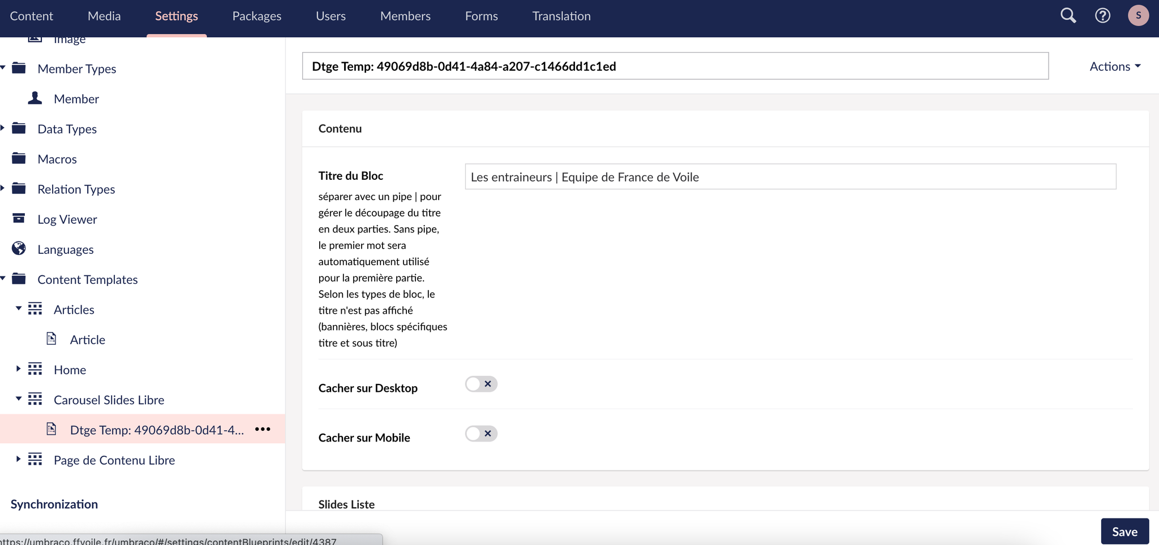Click the Home grid icon
Image resolution: width=1159 pixels, height=545 pixels.
[x=35, y=369]
